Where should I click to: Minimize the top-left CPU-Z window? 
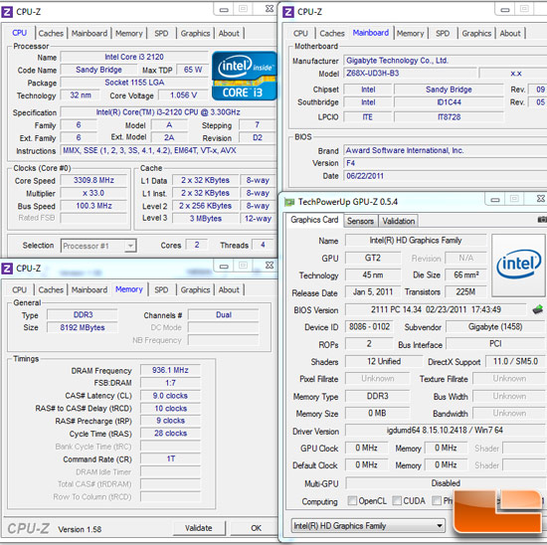[224, 9]
